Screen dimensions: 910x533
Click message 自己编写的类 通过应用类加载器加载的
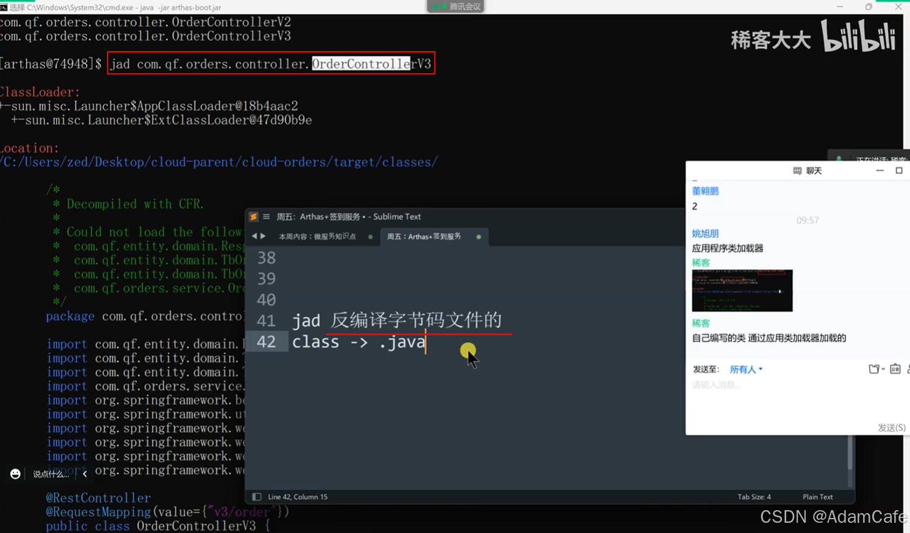(769, 338)
